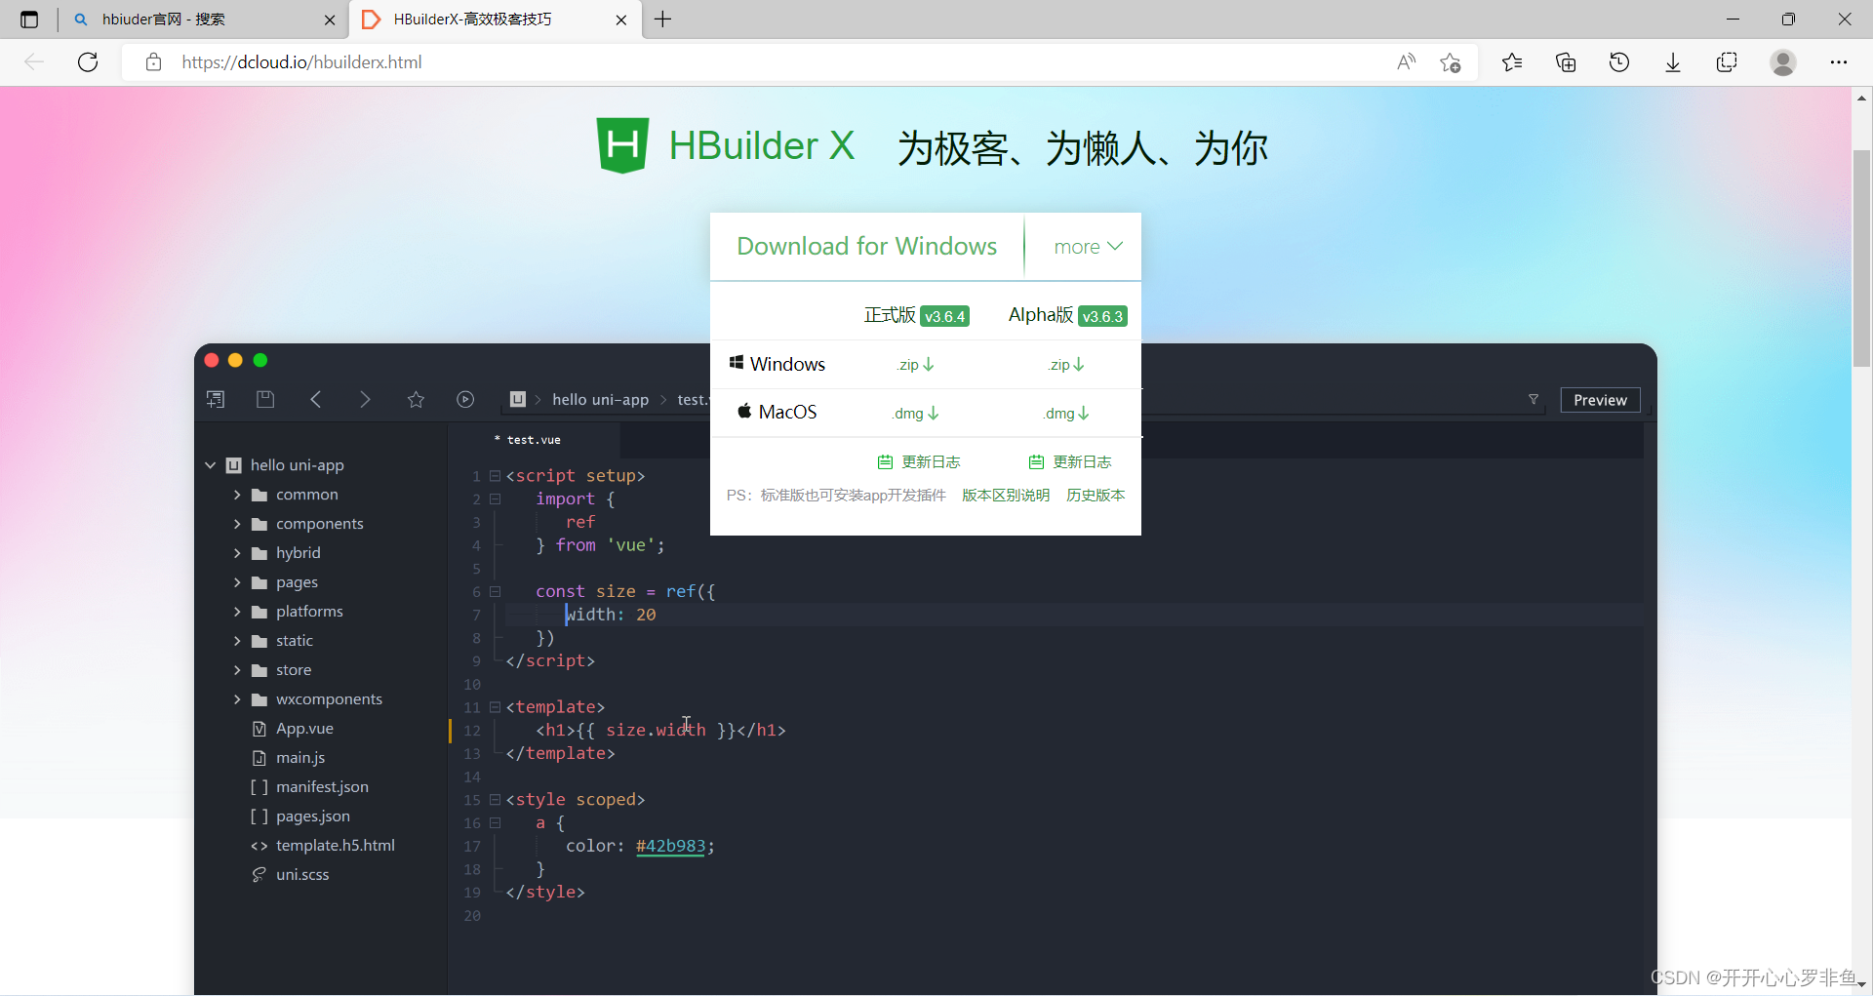Screen dimensions: 1873x996
Task: Click Download for Windows button
Action: pos(866,246)
